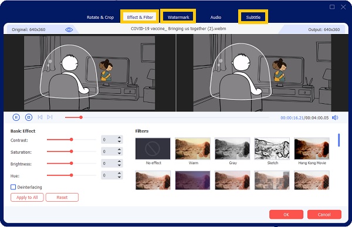Open the Watermark tab
Screen dimensions: 352x227
click(x=178, y=17)
